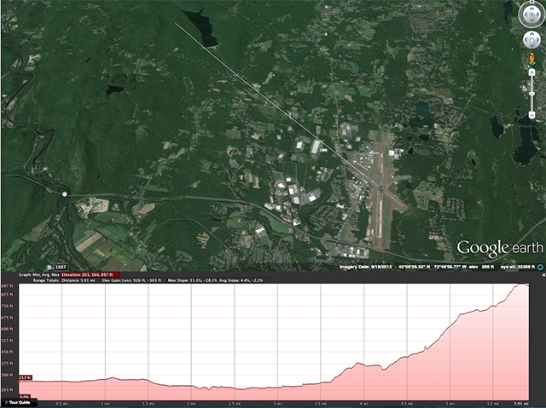
Task: Click the hand center of Move joystick
Action: coord(531,40)
